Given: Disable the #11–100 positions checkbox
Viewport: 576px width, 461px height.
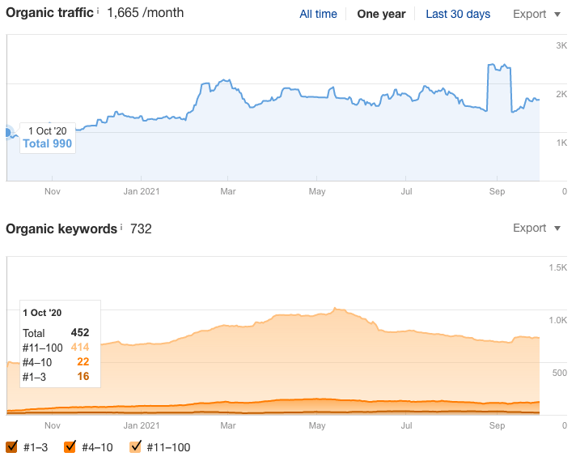Looking at the screenshot, I should click(x=136, y=446).
